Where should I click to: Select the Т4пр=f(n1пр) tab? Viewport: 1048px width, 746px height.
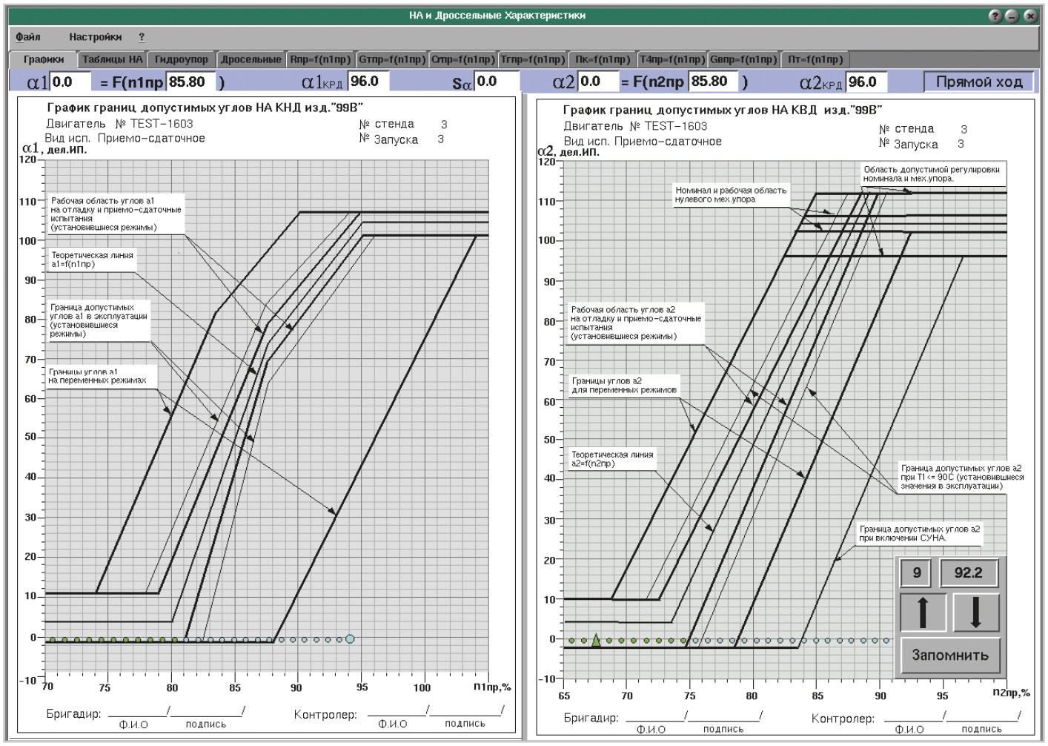672,59
